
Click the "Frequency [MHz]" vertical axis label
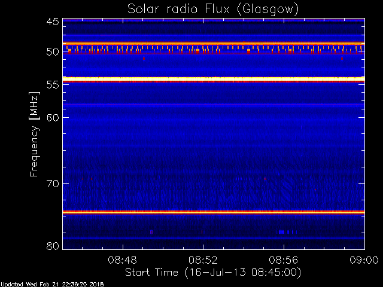click(35, 133)
